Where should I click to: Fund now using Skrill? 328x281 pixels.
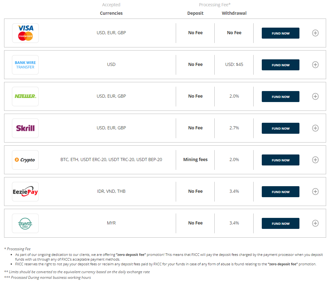[281, 128]
